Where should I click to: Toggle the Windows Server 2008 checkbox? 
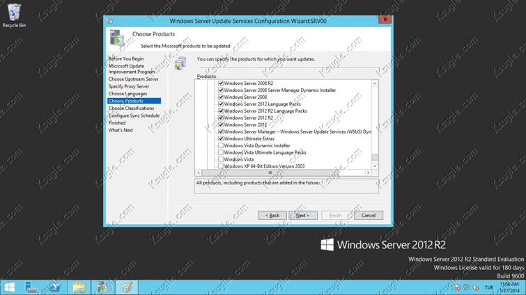[x=221, y=97]
